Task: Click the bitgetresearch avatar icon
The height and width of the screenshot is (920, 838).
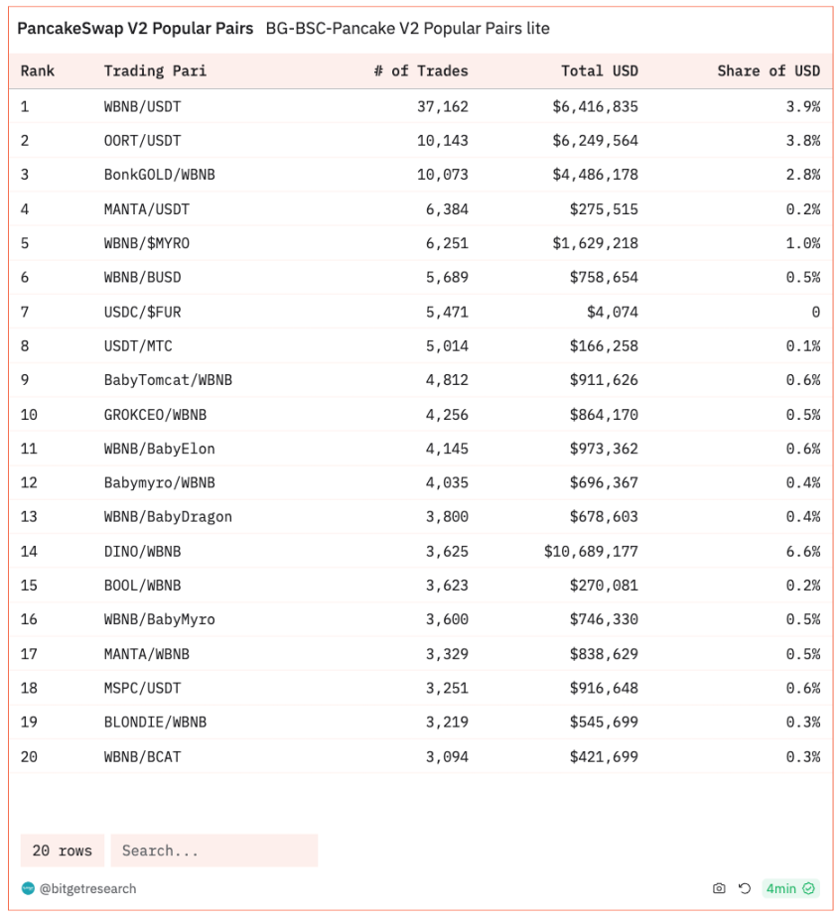Action: click(28, 888)
